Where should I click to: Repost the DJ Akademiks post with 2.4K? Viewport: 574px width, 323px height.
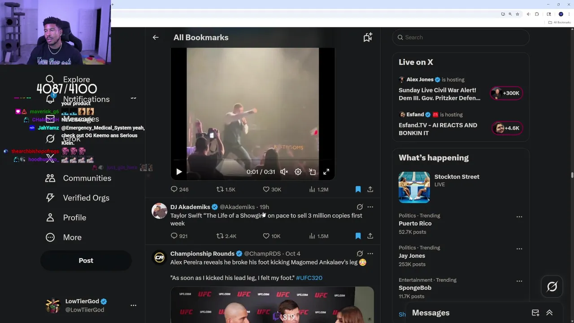226,236
